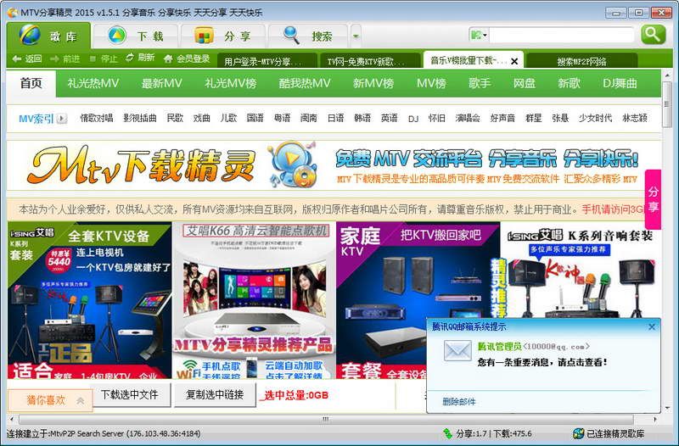Screen dimensions: 679x446
Task: Open the 演唱会 category link
Action: tap(468, 118)
